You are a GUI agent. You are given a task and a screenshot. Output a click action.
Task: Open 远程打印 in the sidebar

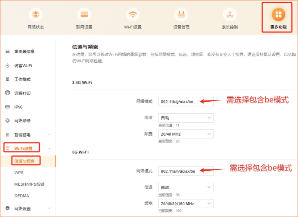(22, 93)
